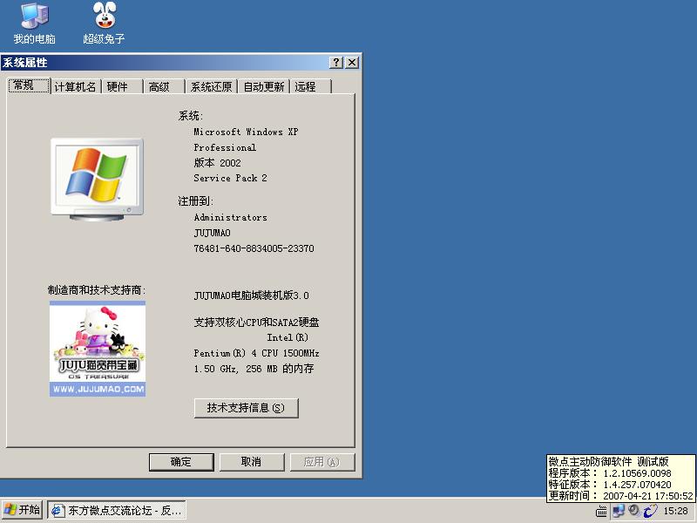Cancel with the 取消 button
Viewport: 697px width, 523px height.
point(252,462)
